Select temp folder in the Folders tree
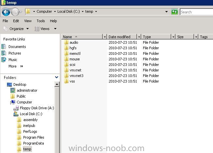This screenshot has width=213, height=153. point(24,149)
